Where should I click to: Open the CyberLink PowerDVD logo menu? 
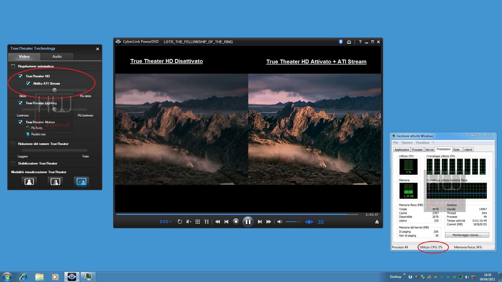pyautogui.click(x=118, y=42)
